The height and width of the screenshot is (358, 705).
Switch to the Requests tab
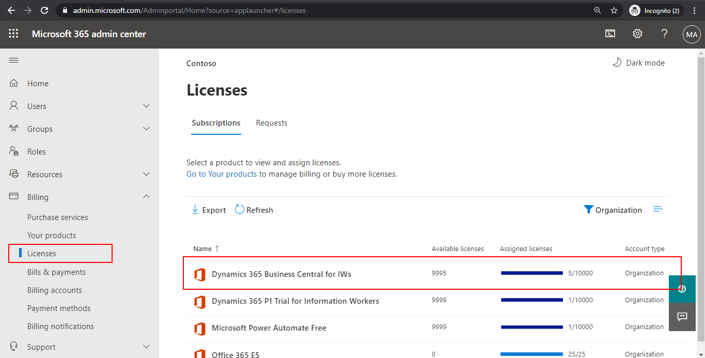pyautogui.click(x=271, y=122)
